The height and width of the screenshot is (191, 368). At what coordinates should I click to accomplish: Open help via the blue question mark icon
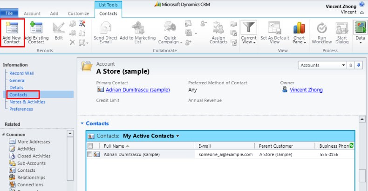pyautogui.click(x=362, y=5)
